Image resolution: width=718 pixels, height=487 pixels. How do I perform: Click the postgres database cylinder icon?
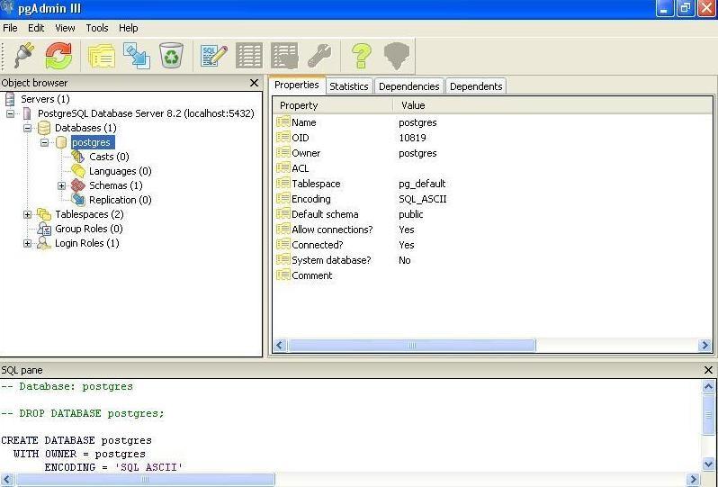point(61,142)
